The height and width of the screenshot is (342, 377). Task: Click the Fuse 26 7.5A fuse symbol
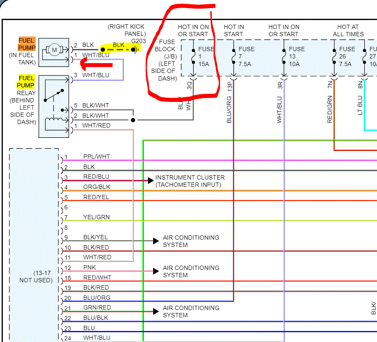coord(334,56)
